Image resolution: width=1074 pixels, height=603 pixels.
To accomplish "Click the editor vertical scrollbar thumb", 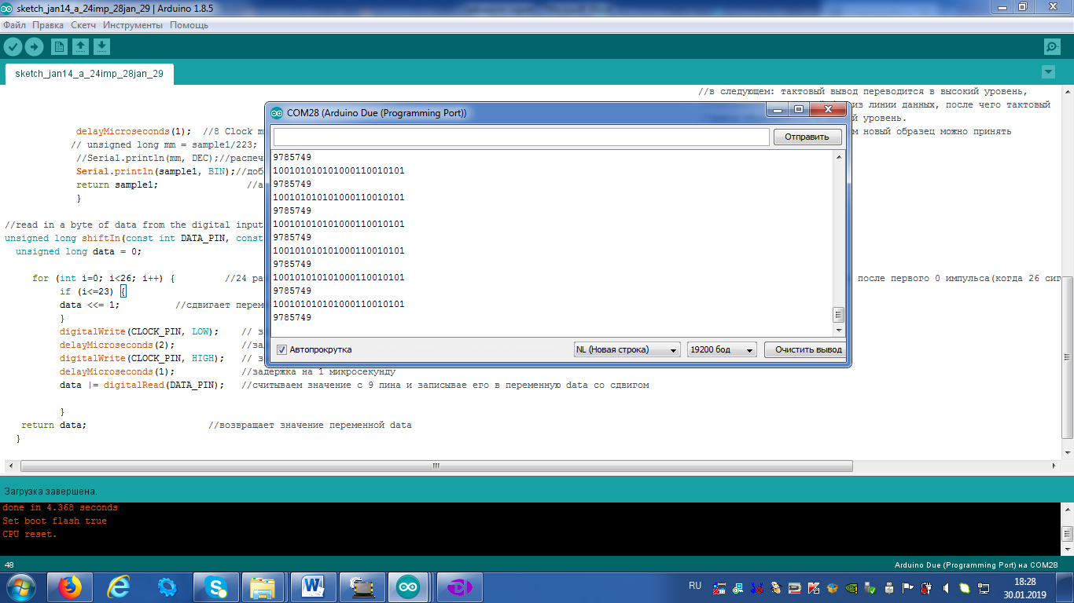I will 1067,359.
